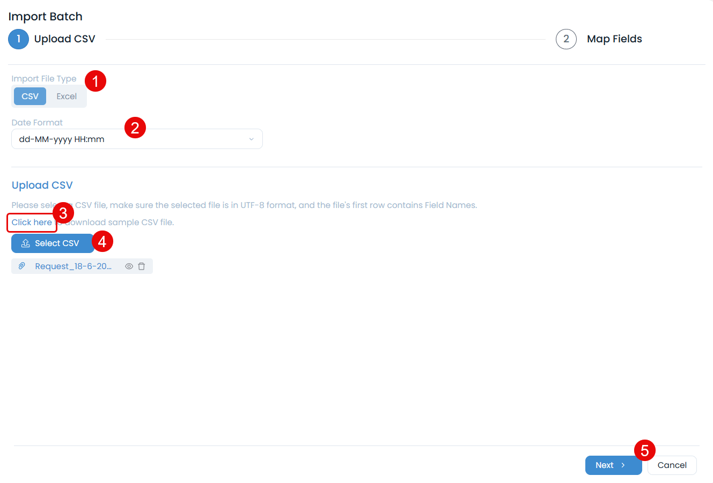This screenshot has width=713, height=483.
Task: Change dd-MM-yyyy HH:mm date format
Action: click(137, 138)
